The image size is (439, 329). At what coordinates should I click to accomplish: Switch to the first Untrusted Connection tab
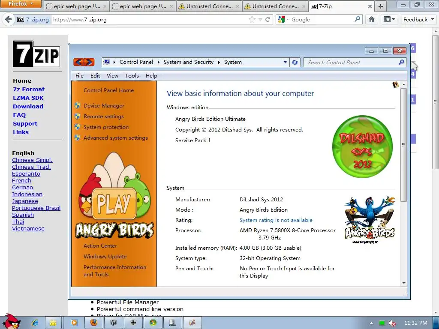[209, 6]
